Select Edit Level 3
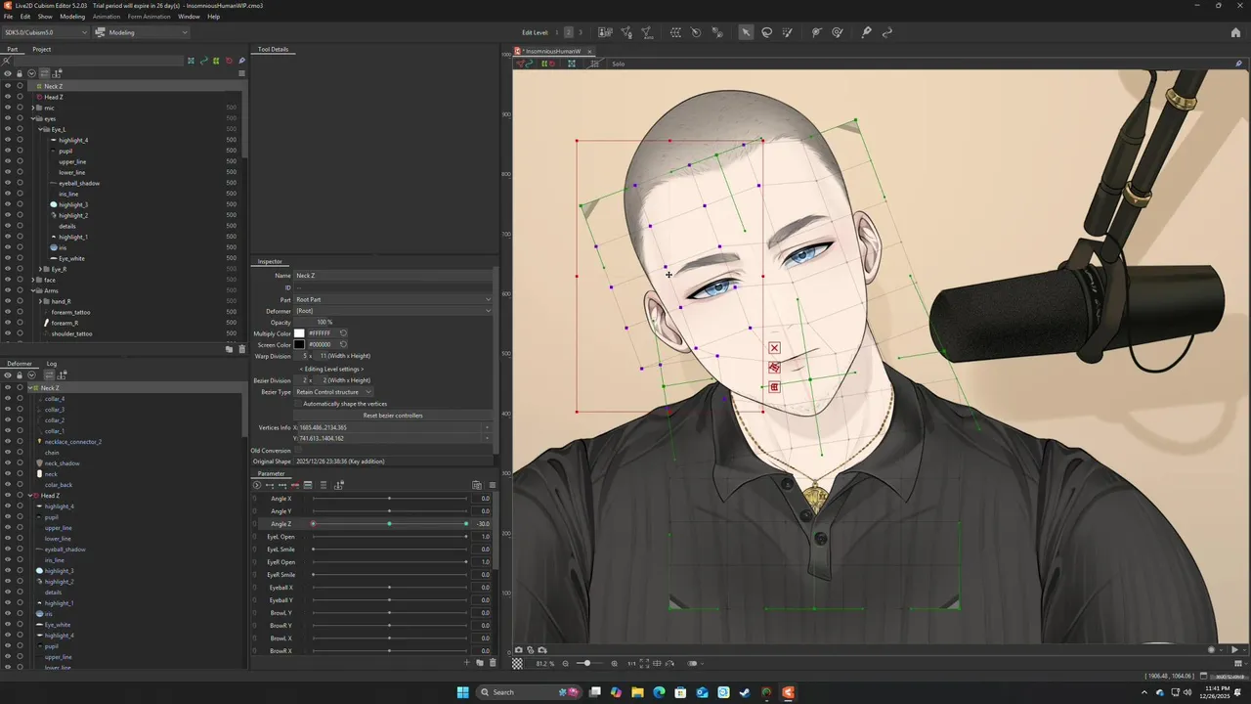Image resolution: width=1251 pixels, height=704 pixels. [581, 32]
